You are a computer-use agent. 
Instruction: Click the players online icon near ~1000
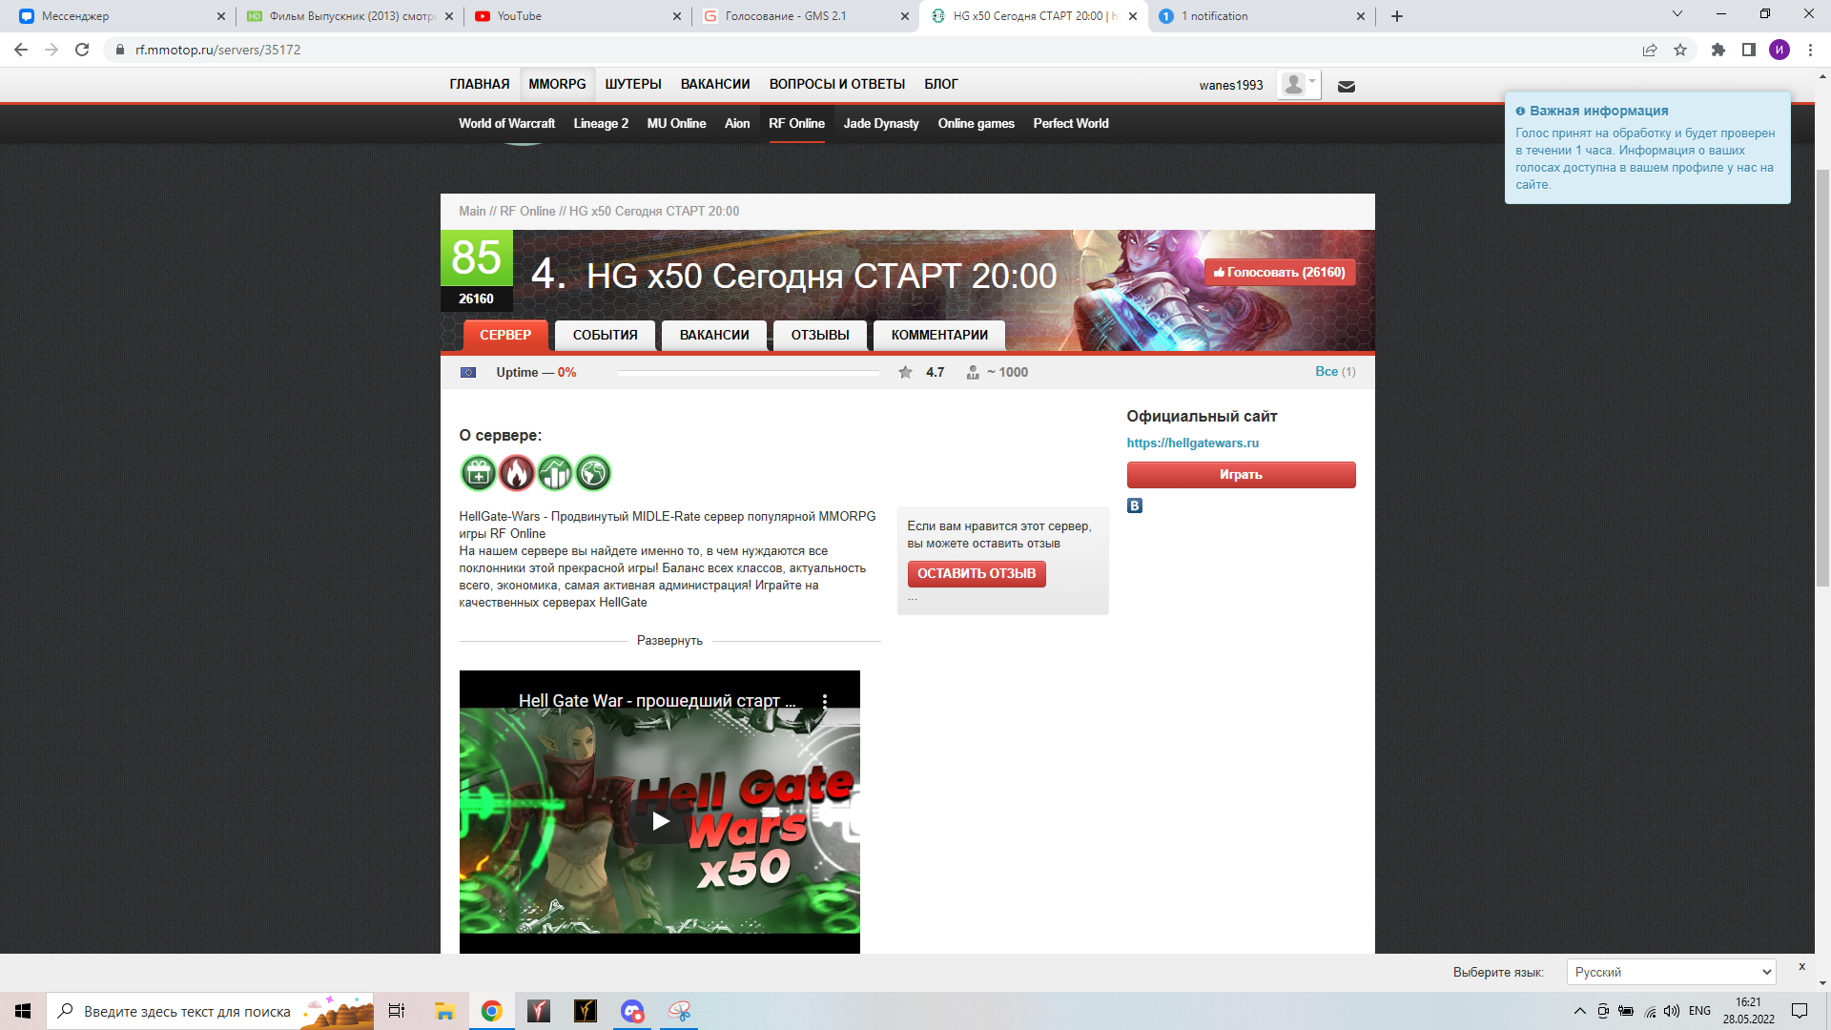coord(973,372)
